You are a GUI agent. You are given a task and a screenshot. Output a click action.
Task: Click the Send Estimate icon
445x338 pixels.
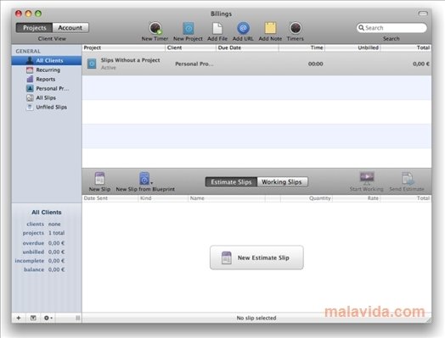408,179
